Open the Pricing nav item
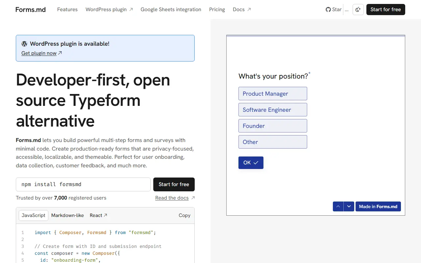The image size is (421, 263). (x=217, y=10)
